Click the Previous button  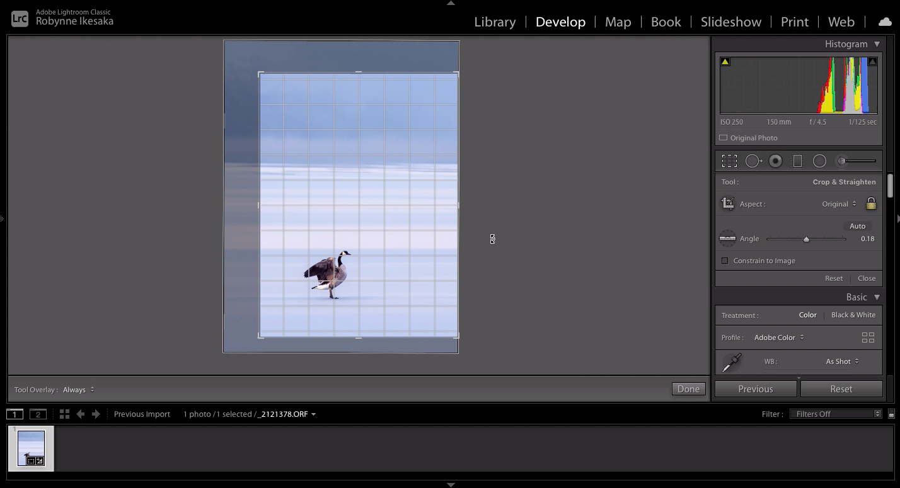pos(756,389)
